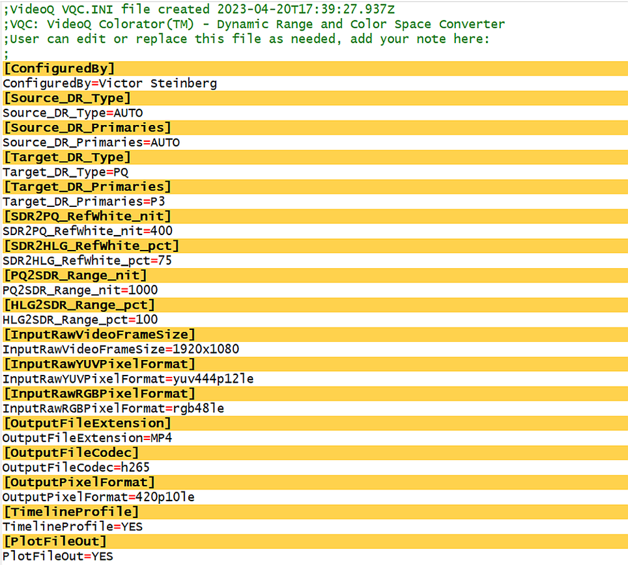Click the Source_DR_Primaries=AUTO line

click(x=91, y=143)
